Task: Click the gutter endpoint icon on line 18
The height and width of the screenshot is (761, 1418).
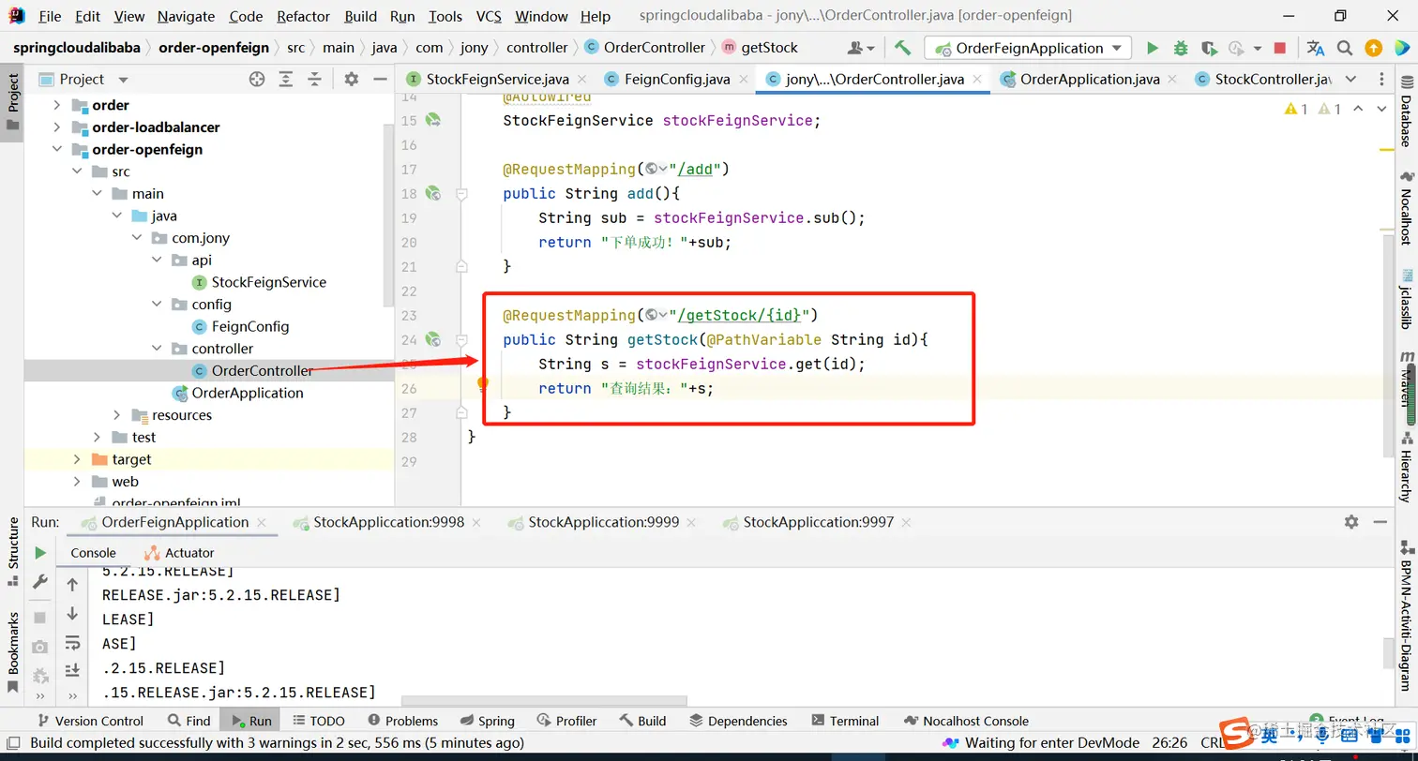Action: [432, 193]
